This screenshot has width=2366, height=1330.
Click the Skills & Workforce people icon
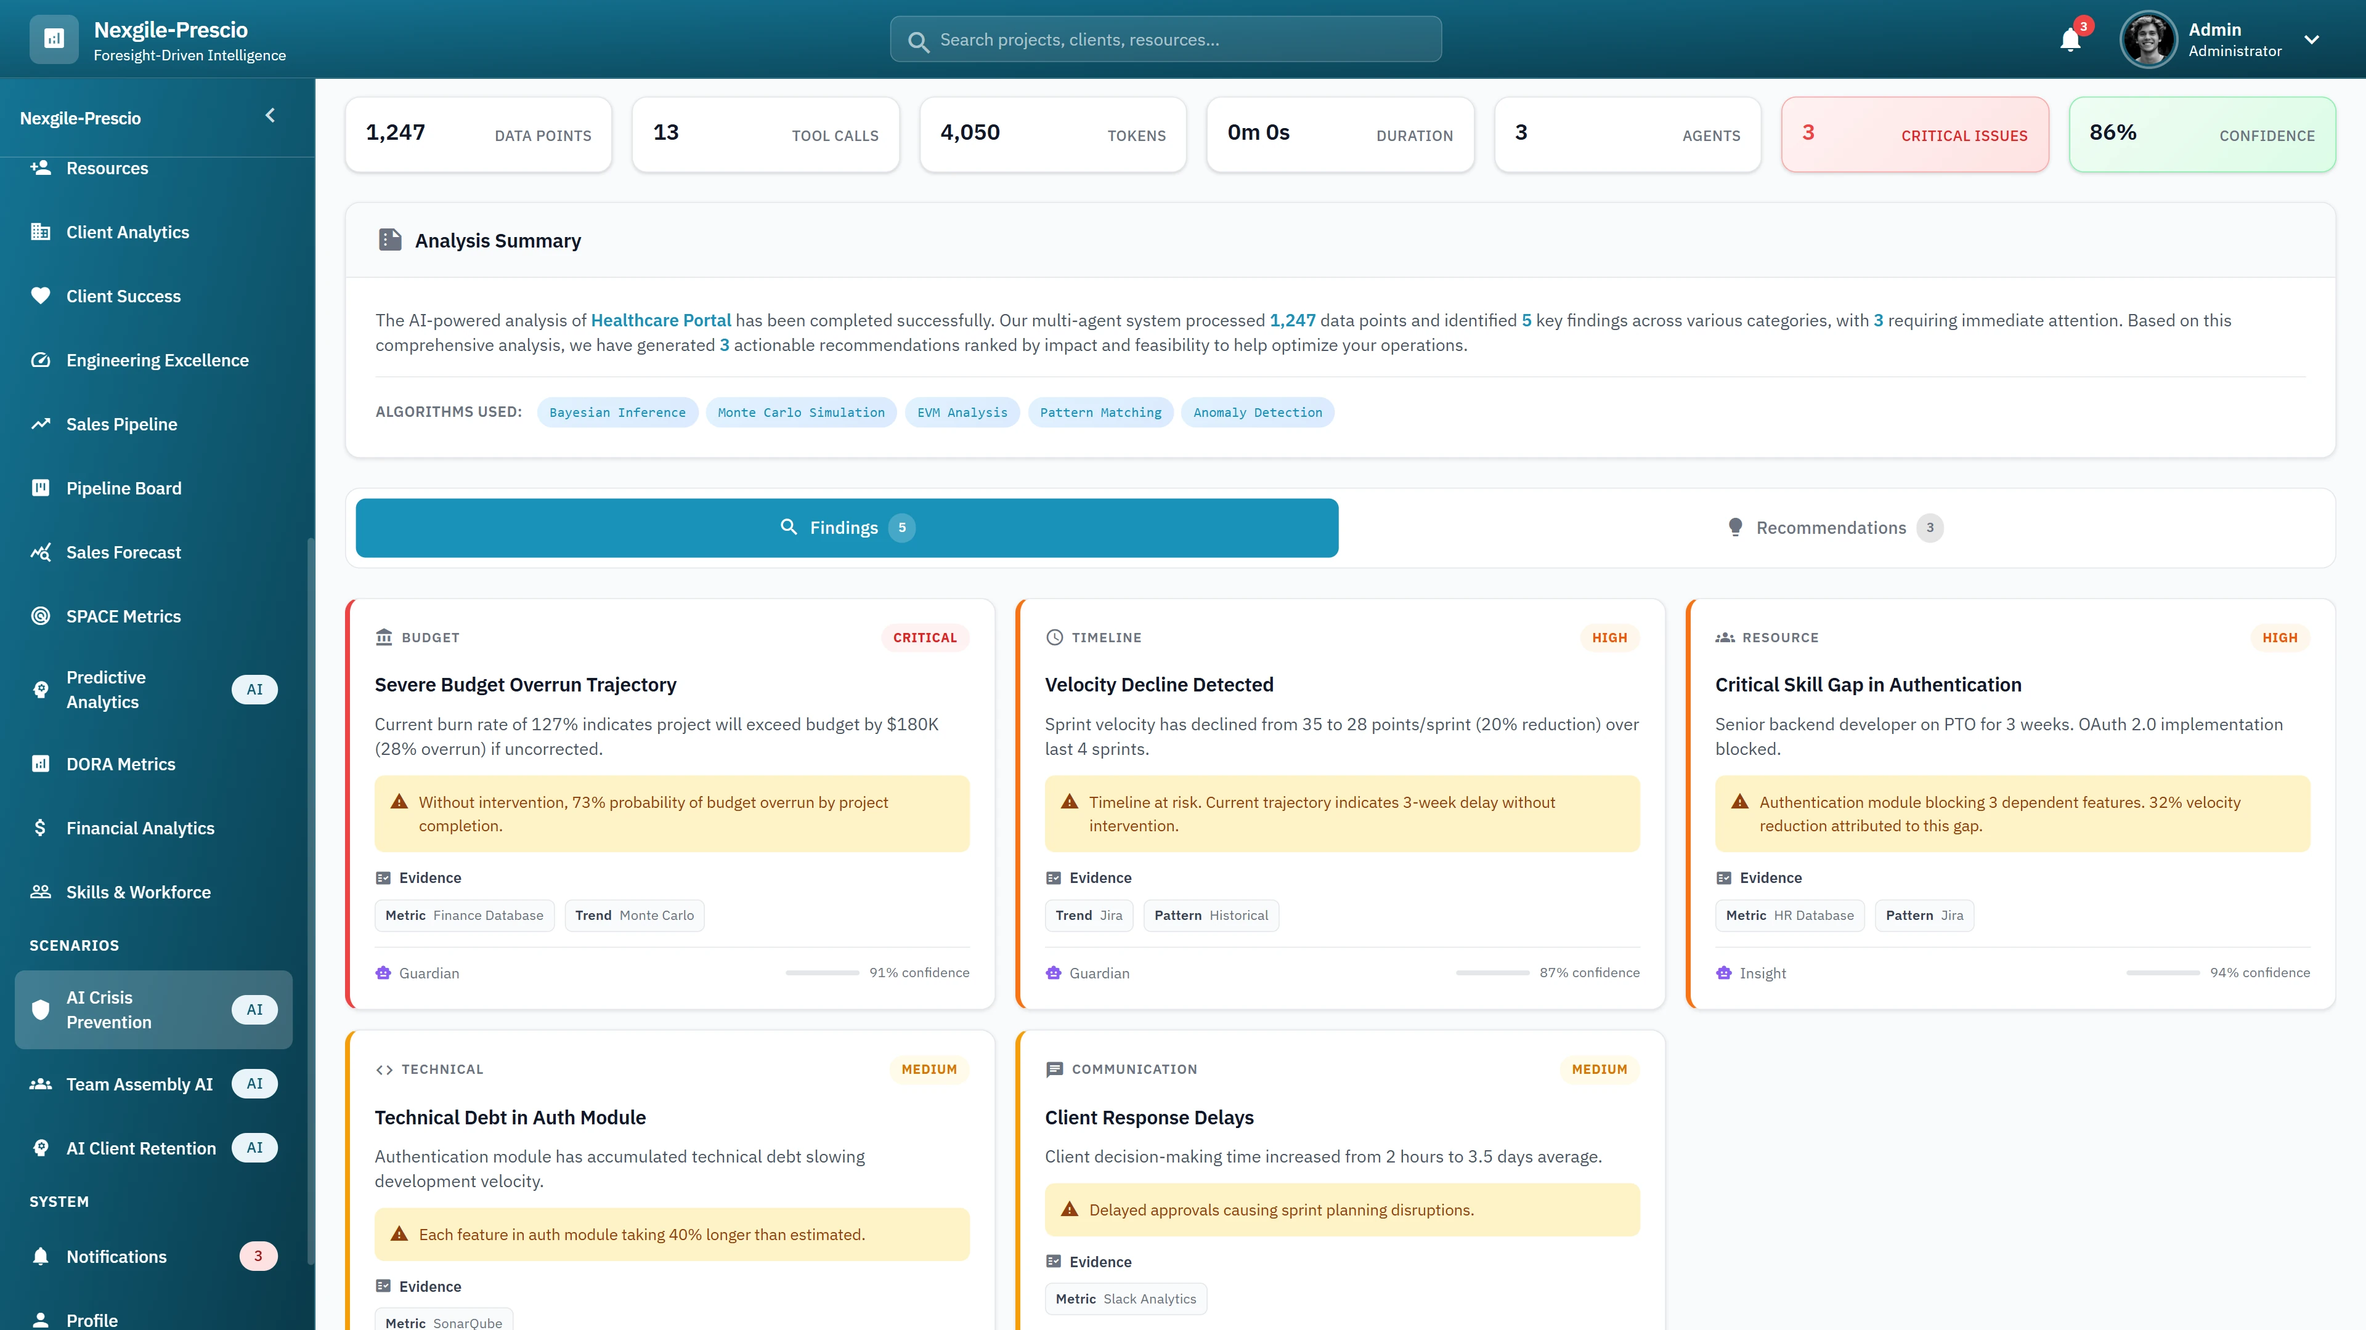(41, 891)
